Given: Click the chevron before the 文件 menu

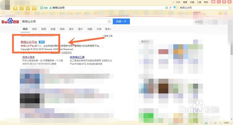Looking at the screenshot, I should pyautogui.click(x=173, y=2).
